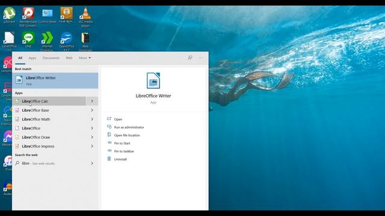
Task: Click the Control Panel desktop icon
Action: (x=48, y=16)
